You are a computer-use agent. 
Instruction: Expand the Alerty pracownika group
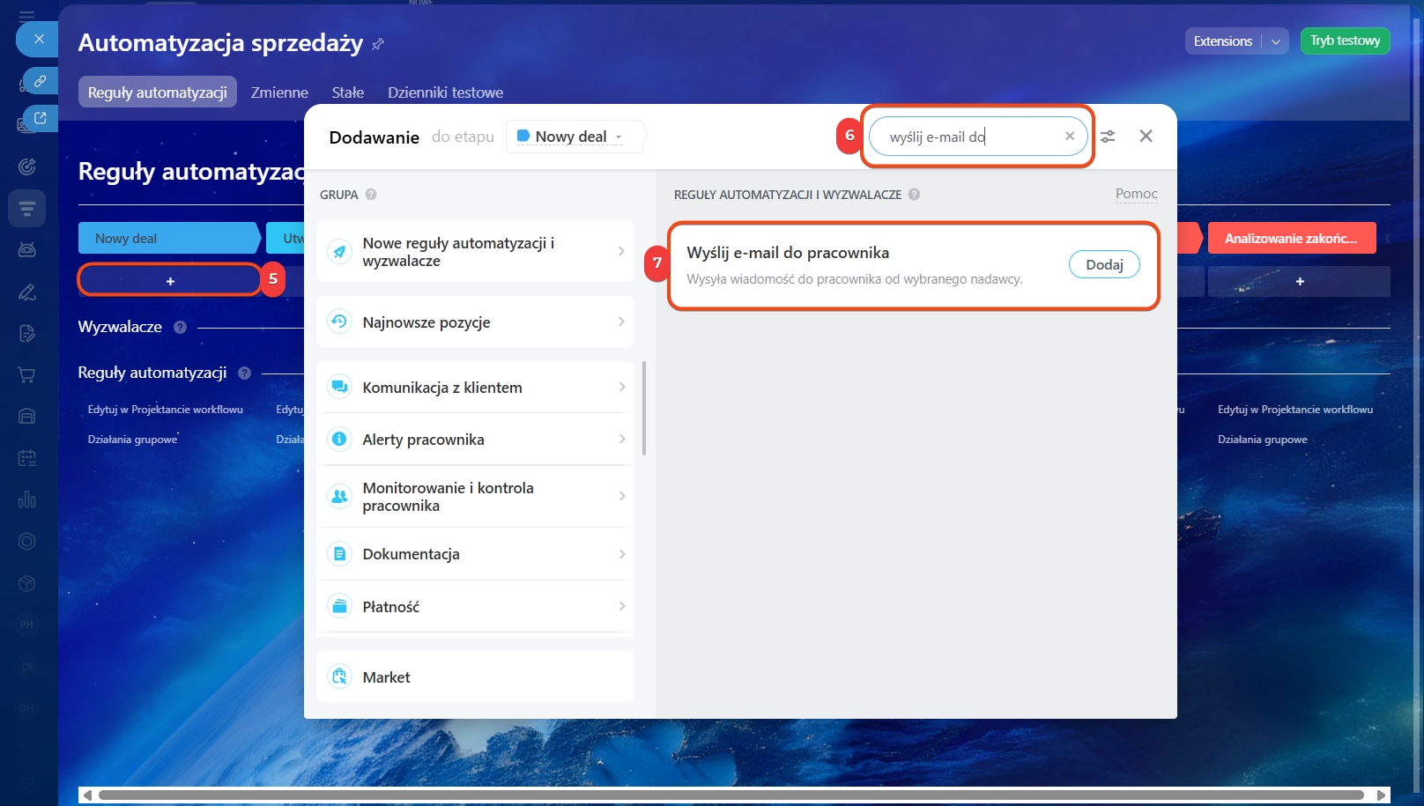pyautogui.click(x=475, y=440)
